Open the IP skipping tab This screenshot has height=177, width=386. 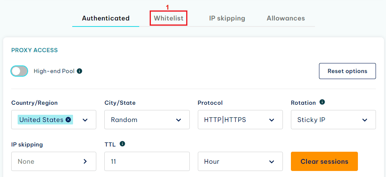(x=227, y=18)
